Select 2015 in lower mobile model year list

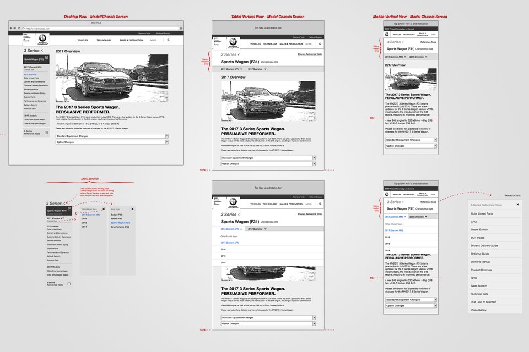(x=411, y=244)
